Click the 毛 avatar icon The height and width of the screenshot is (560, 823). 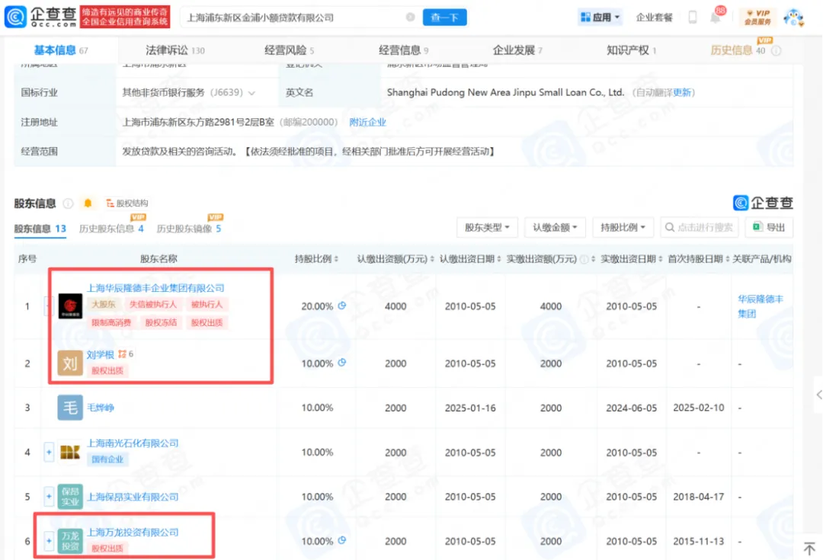(70, 408)
